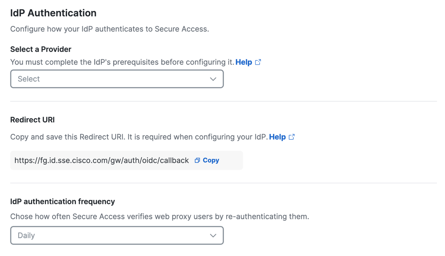Click external-link icon after prerequisites Help
The width and height of the screenshot is (445, 256).
(x=258, y=62)
